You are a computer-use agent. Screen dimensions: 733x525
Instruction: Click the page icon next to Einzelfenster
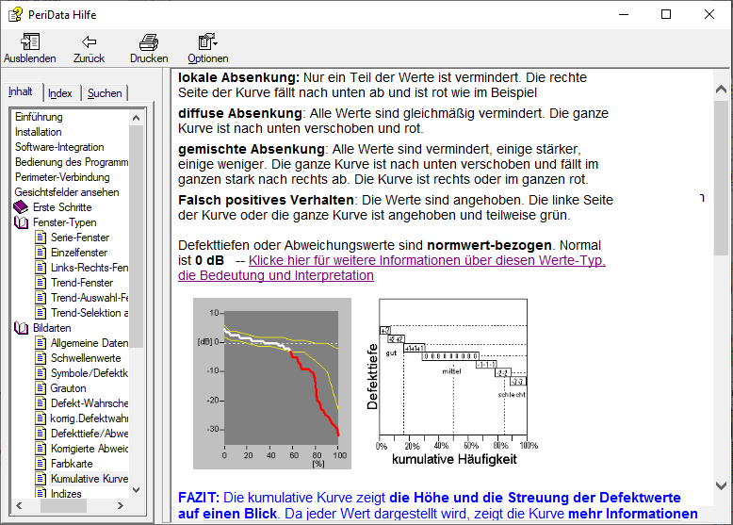[41, 253]
